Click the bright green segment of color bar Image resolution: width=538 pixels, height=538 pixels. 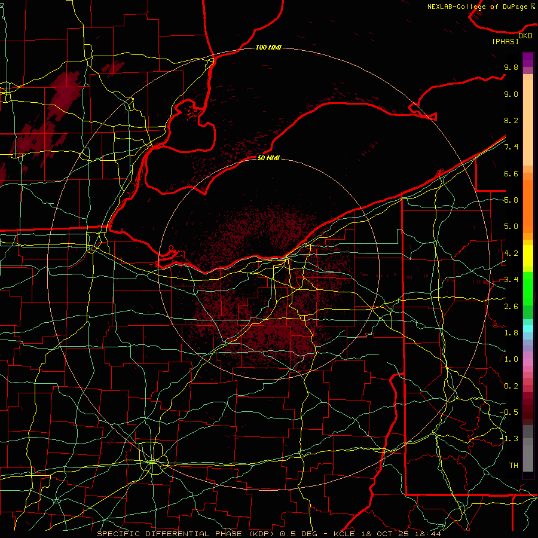tap(528, 288)
